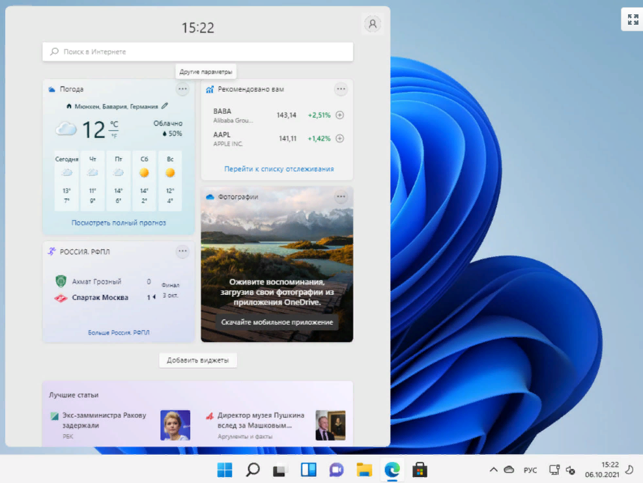Click the OneDrive cloud tray icon

[509, 469]
